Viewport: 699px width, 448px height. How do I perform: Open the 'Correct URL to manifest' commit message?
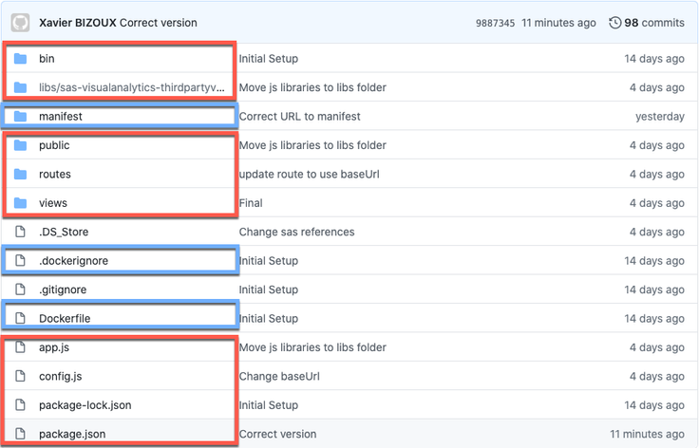click(x=299, y=117)
